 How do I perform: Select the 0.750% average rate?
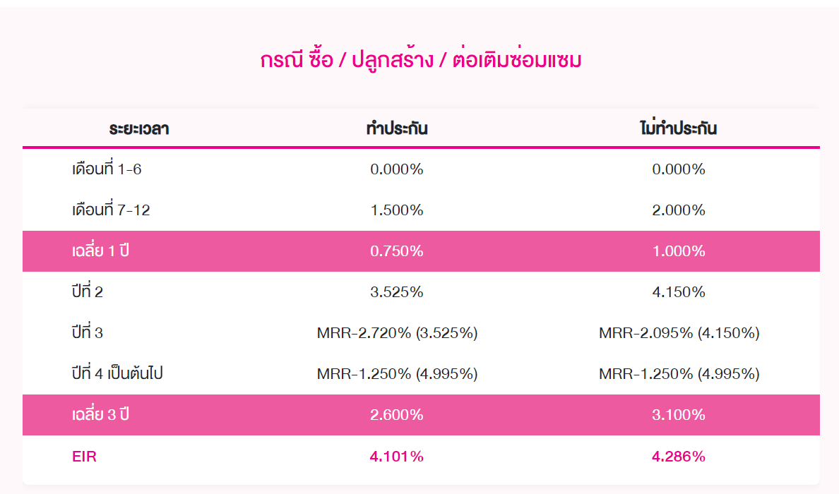pyautogui.click(x=397, y=251)
